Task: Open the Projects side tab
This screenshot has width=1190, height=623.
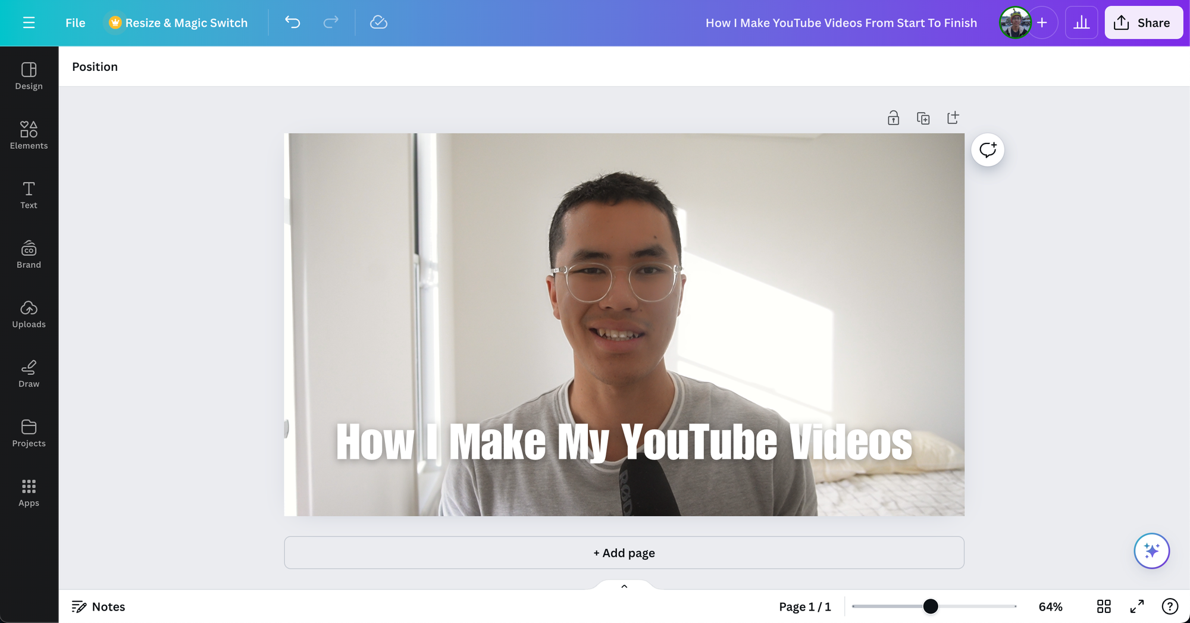Action: click(29, 433)
